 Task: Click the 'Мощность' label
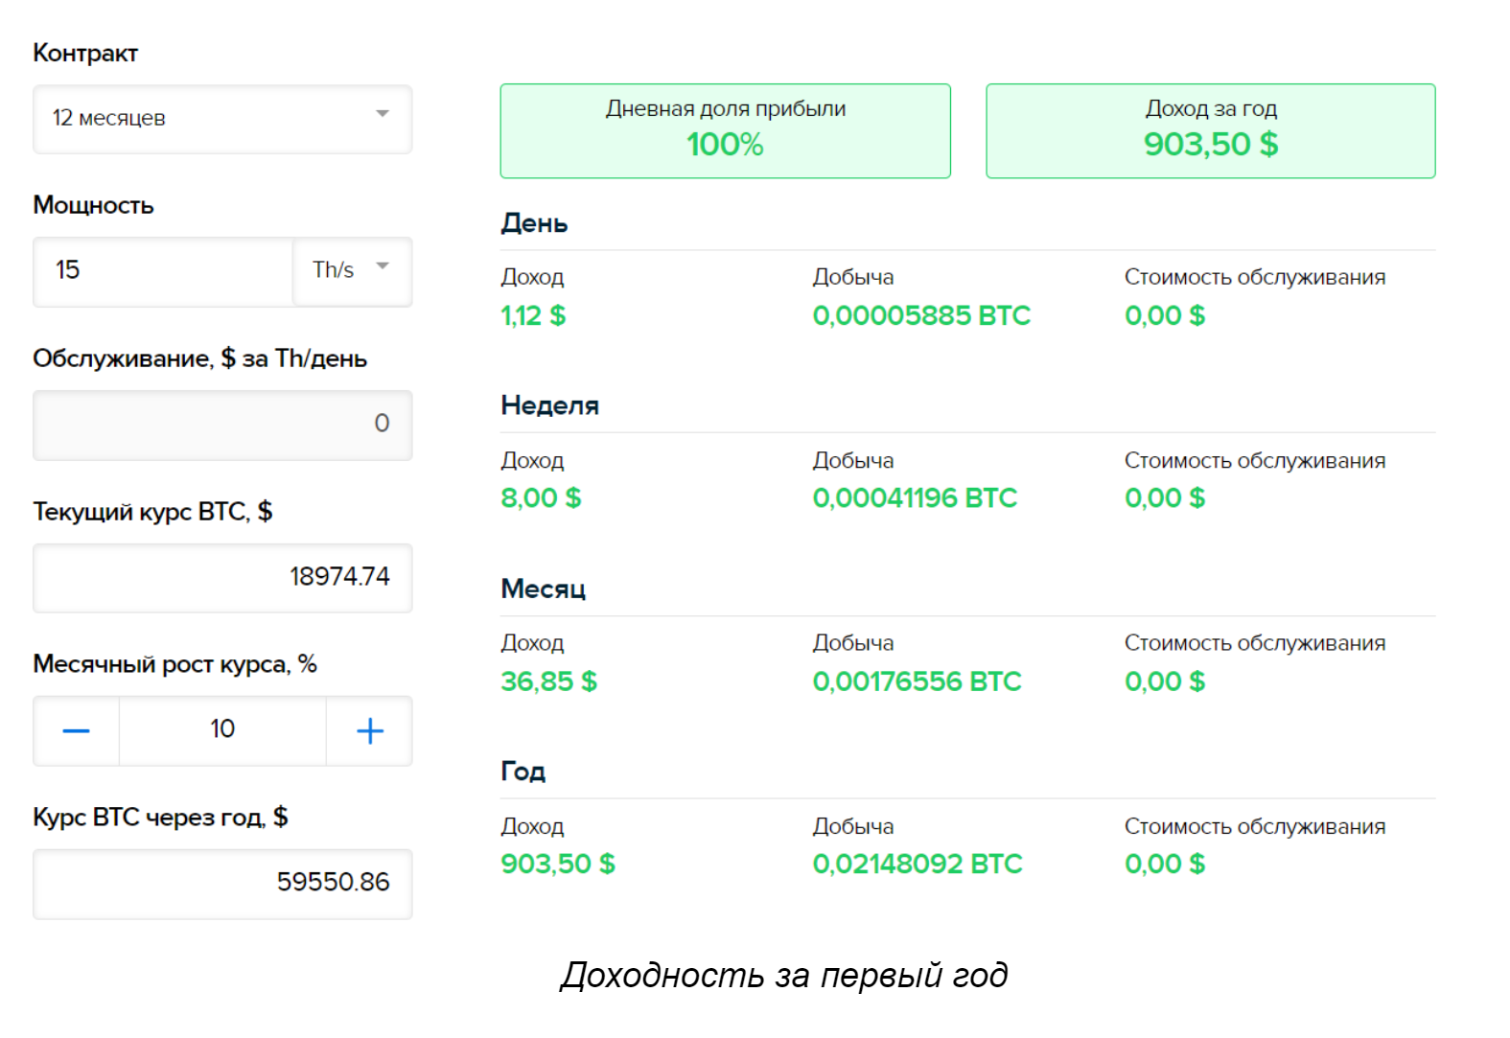[93, 206]
